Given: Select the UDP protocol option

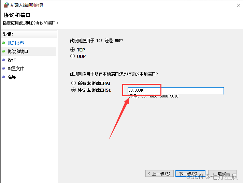Looking at the screenshot, I should coord(78,56).
